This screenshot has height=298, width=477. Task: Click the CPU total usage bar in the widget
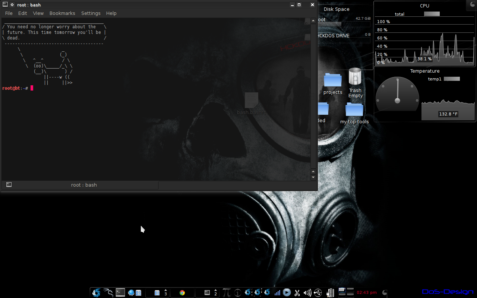coord(431,14)
